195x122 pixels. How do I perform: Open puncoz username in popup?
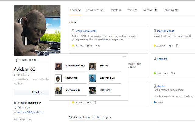pos(104,66)
